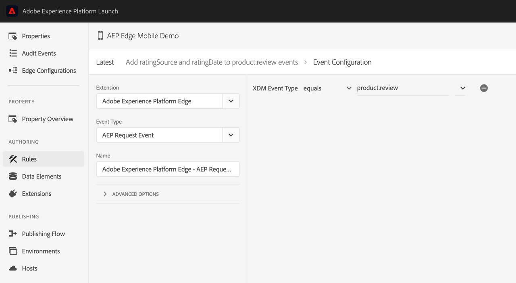Open the Event Type dropdown
Screen dimensions: 516x283
click(231, 135)
